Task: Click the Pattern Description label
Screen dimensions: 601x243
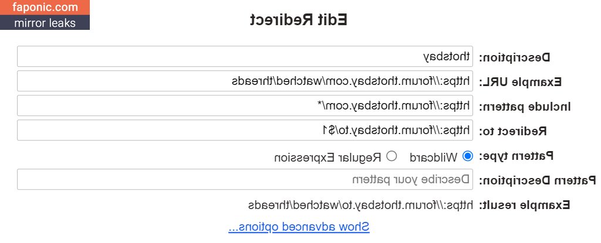Action: click(x=537, y=180)
